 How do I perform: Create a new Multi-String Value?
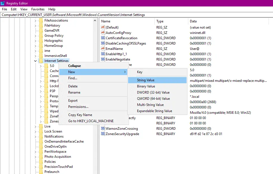[157, 105]
